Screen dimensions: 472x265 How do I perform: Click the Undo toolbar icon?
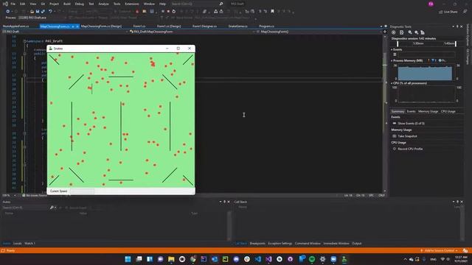pyautogui.click(x=50, y=12)
